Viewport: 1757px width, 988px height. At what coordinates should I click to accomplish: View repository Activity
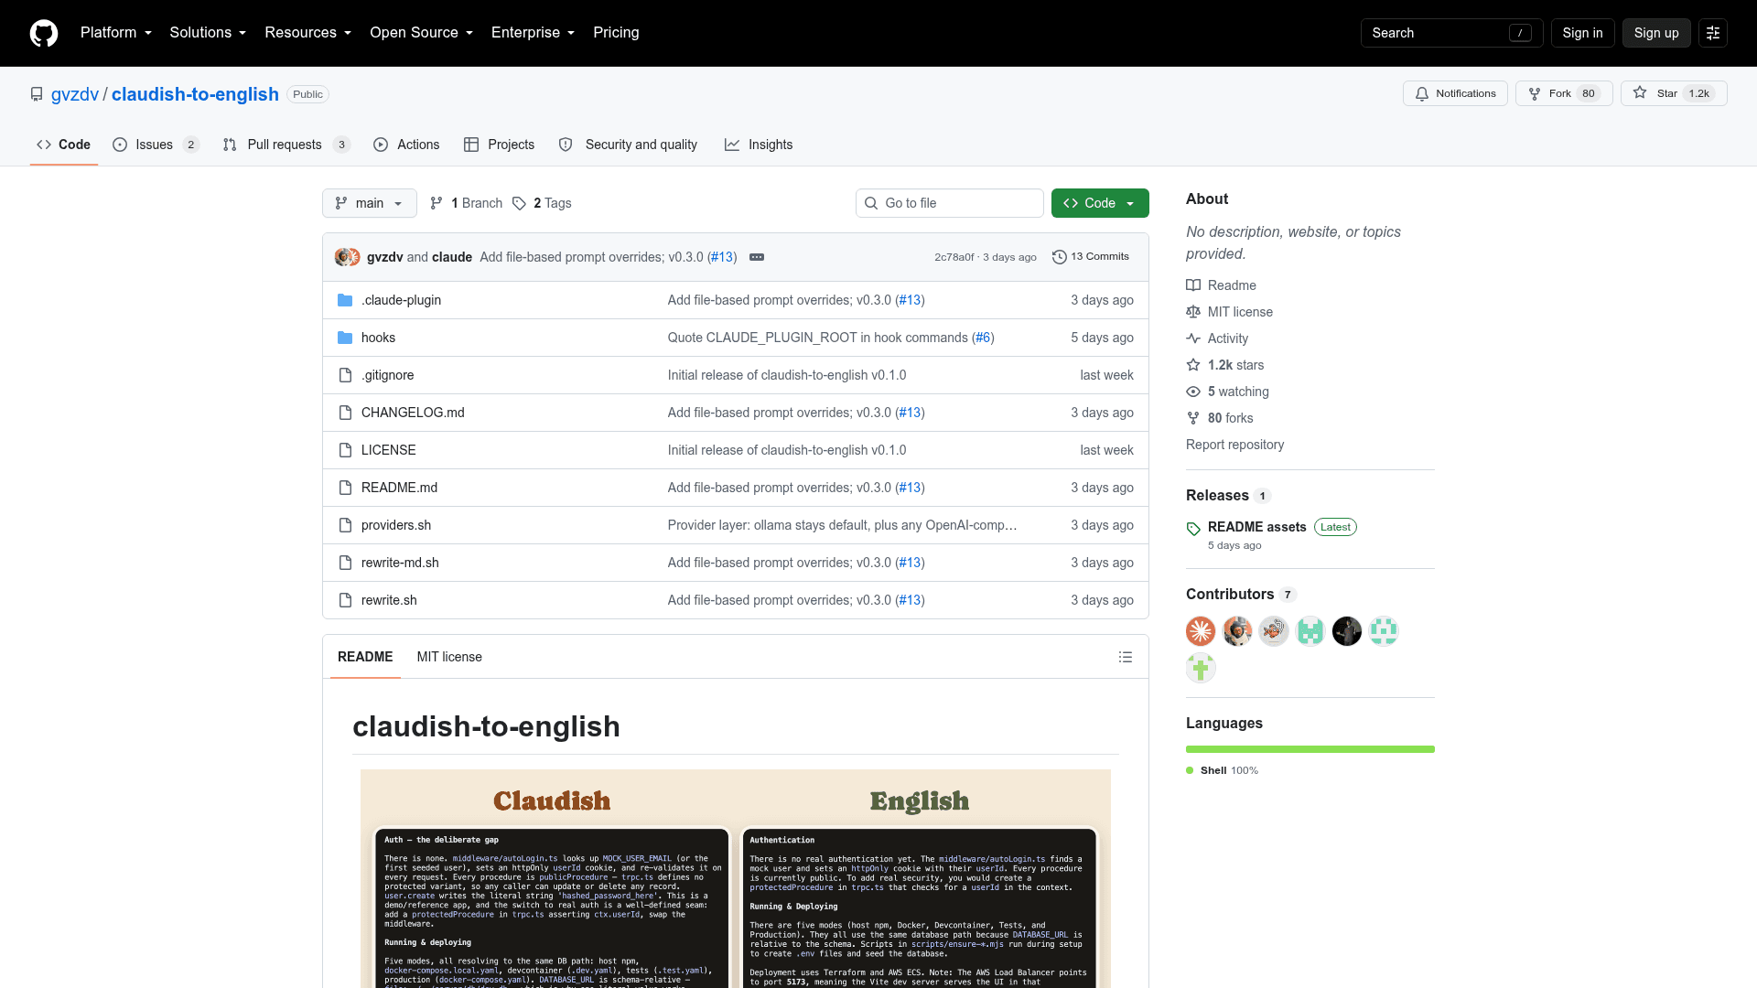[1217, 338]
